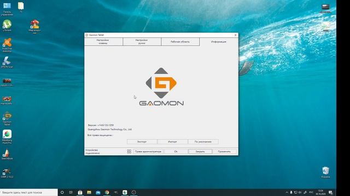Click the Все права защищены text
Image resolution: width=350 pixels, height=196 pixels.
(x=100, y=135)
